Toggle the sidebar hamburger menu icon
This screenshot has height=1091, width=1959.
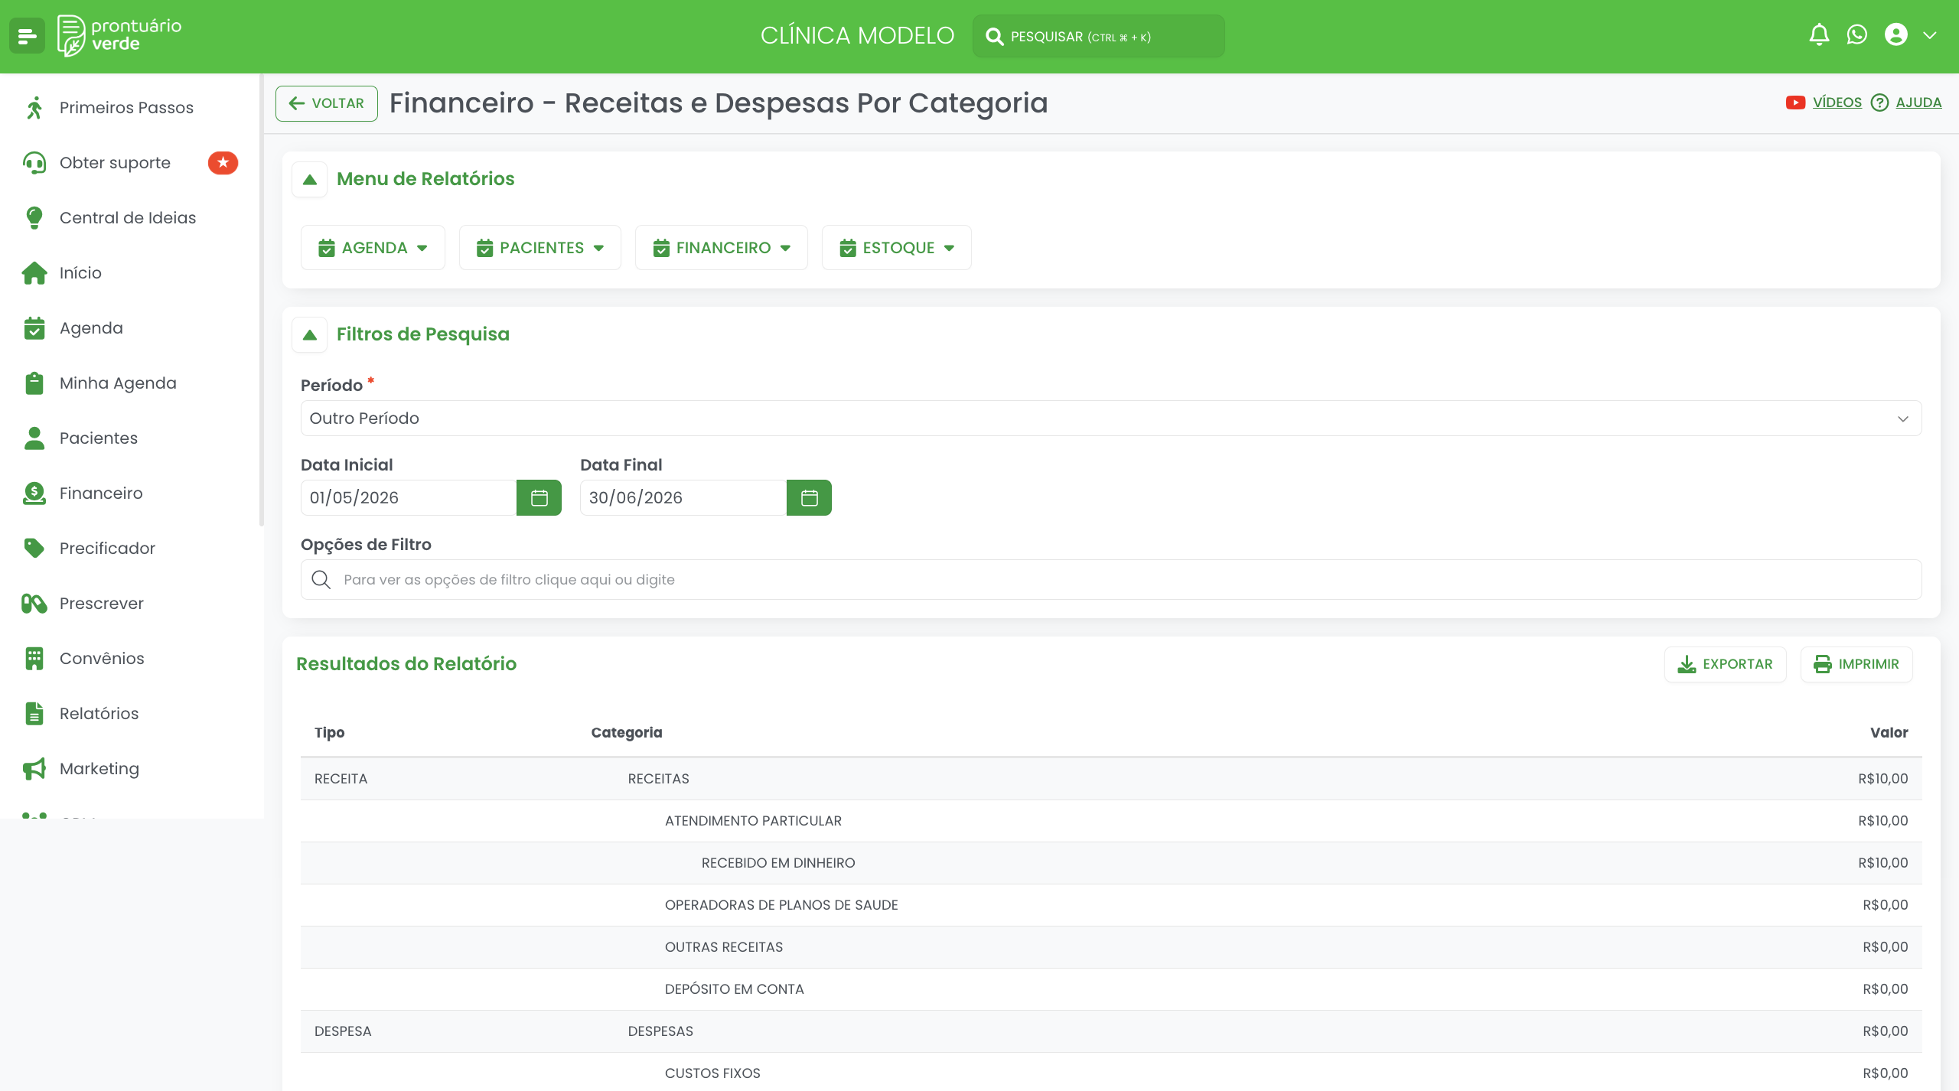(27, 36)
